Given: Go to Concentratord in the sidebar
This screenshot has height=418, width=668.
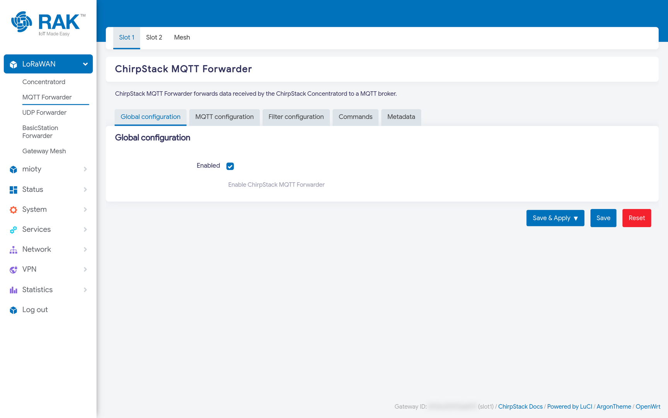Looking at the screenshot, I should [x=44, y=82].
